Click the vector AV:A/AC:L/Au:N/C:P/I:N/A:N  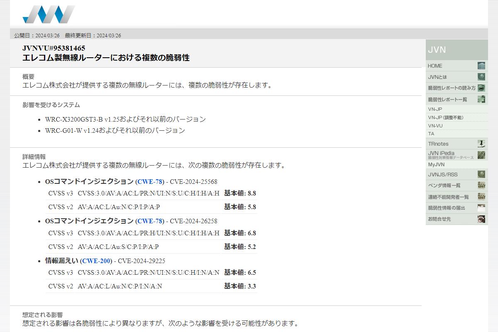120,286
